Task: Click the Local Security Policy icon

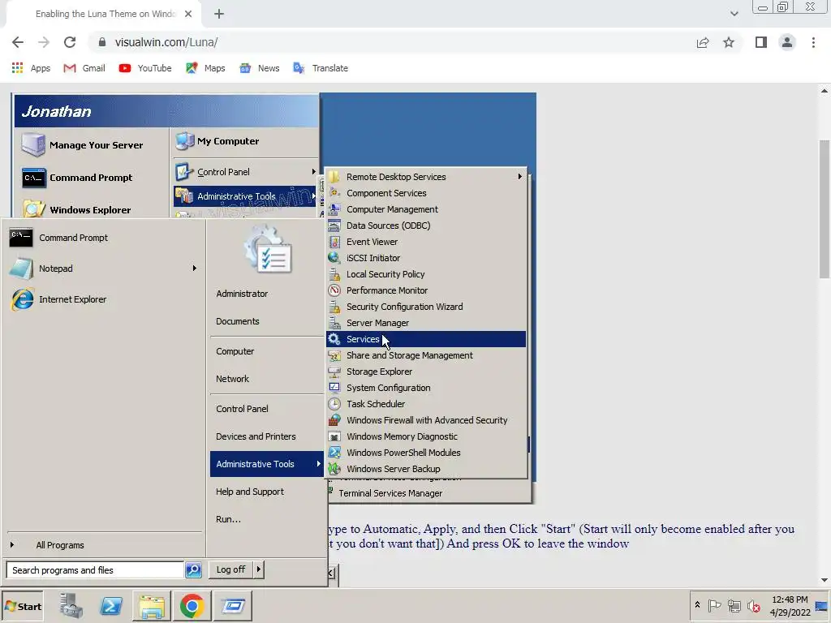Action: tap(334, 274)
